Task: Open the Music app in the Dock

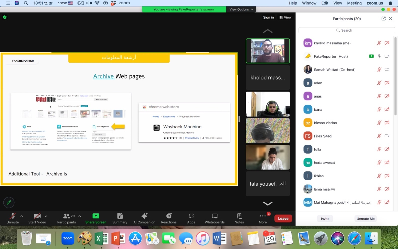Action: coord(202,238)
